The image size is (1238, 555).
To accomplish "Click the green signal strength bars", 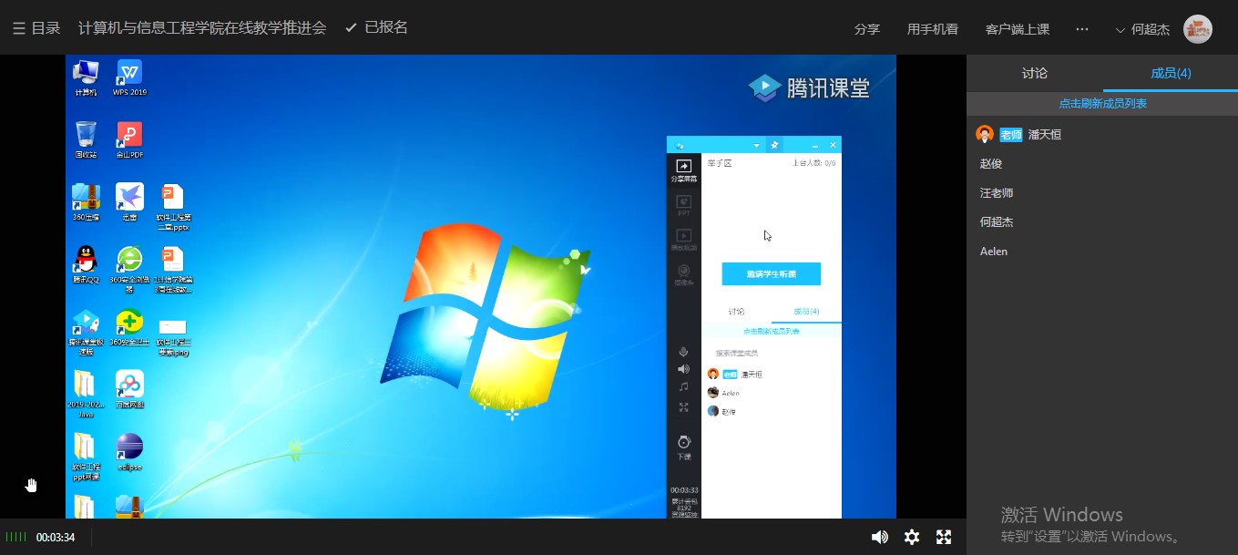I will 16,538.
